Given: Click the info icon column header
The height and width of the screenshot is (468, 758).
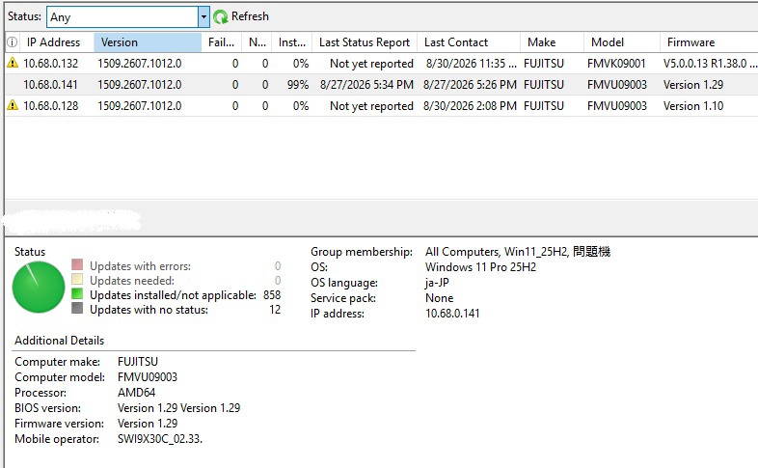Looking at the screenshot, I should (x=13, y=42).
